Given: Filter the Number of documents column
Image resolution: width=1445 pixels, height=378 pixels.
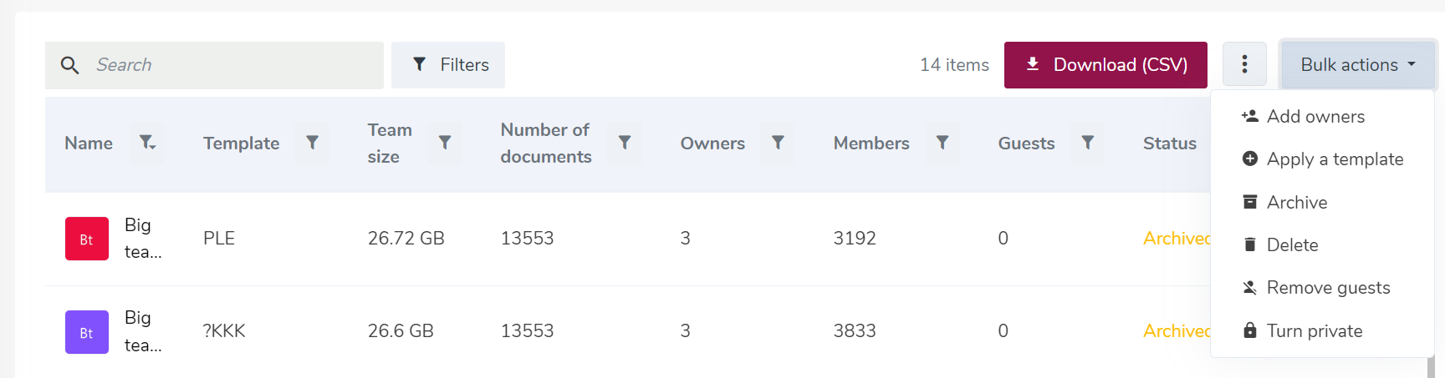Looking at the screenshot, I should [x=624, y=143].
